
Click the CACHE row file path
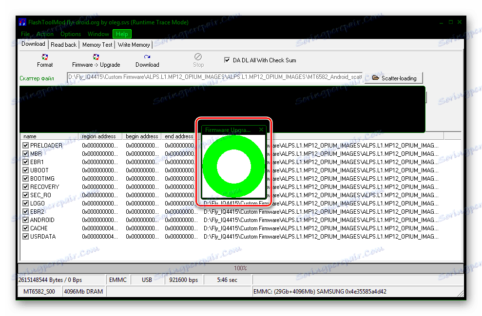[321, 228]
